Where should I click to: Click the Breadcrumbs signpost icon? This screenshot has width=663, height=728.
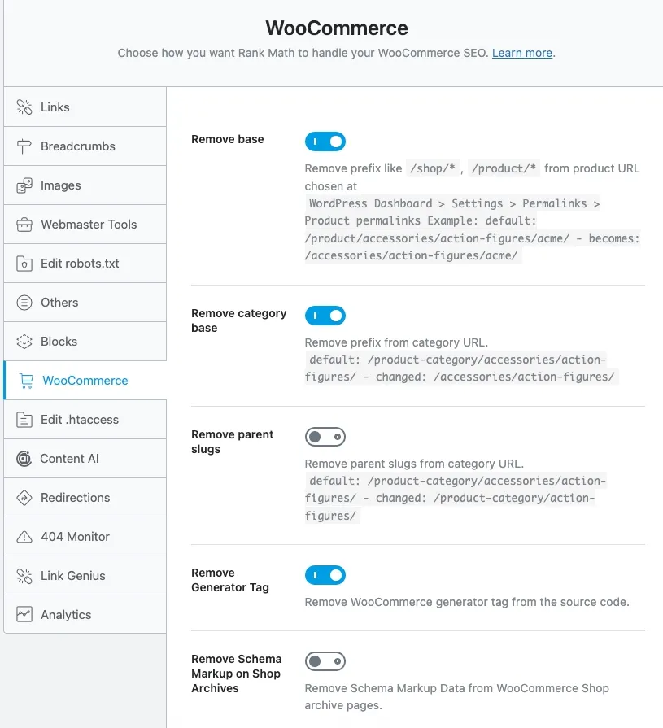[x=24, y=146]
